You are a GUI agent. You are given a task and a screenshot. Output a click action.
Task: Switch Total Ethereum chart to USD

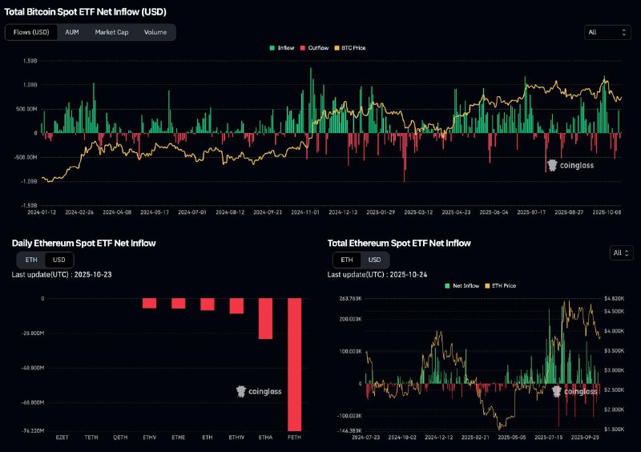click(374, 260)
